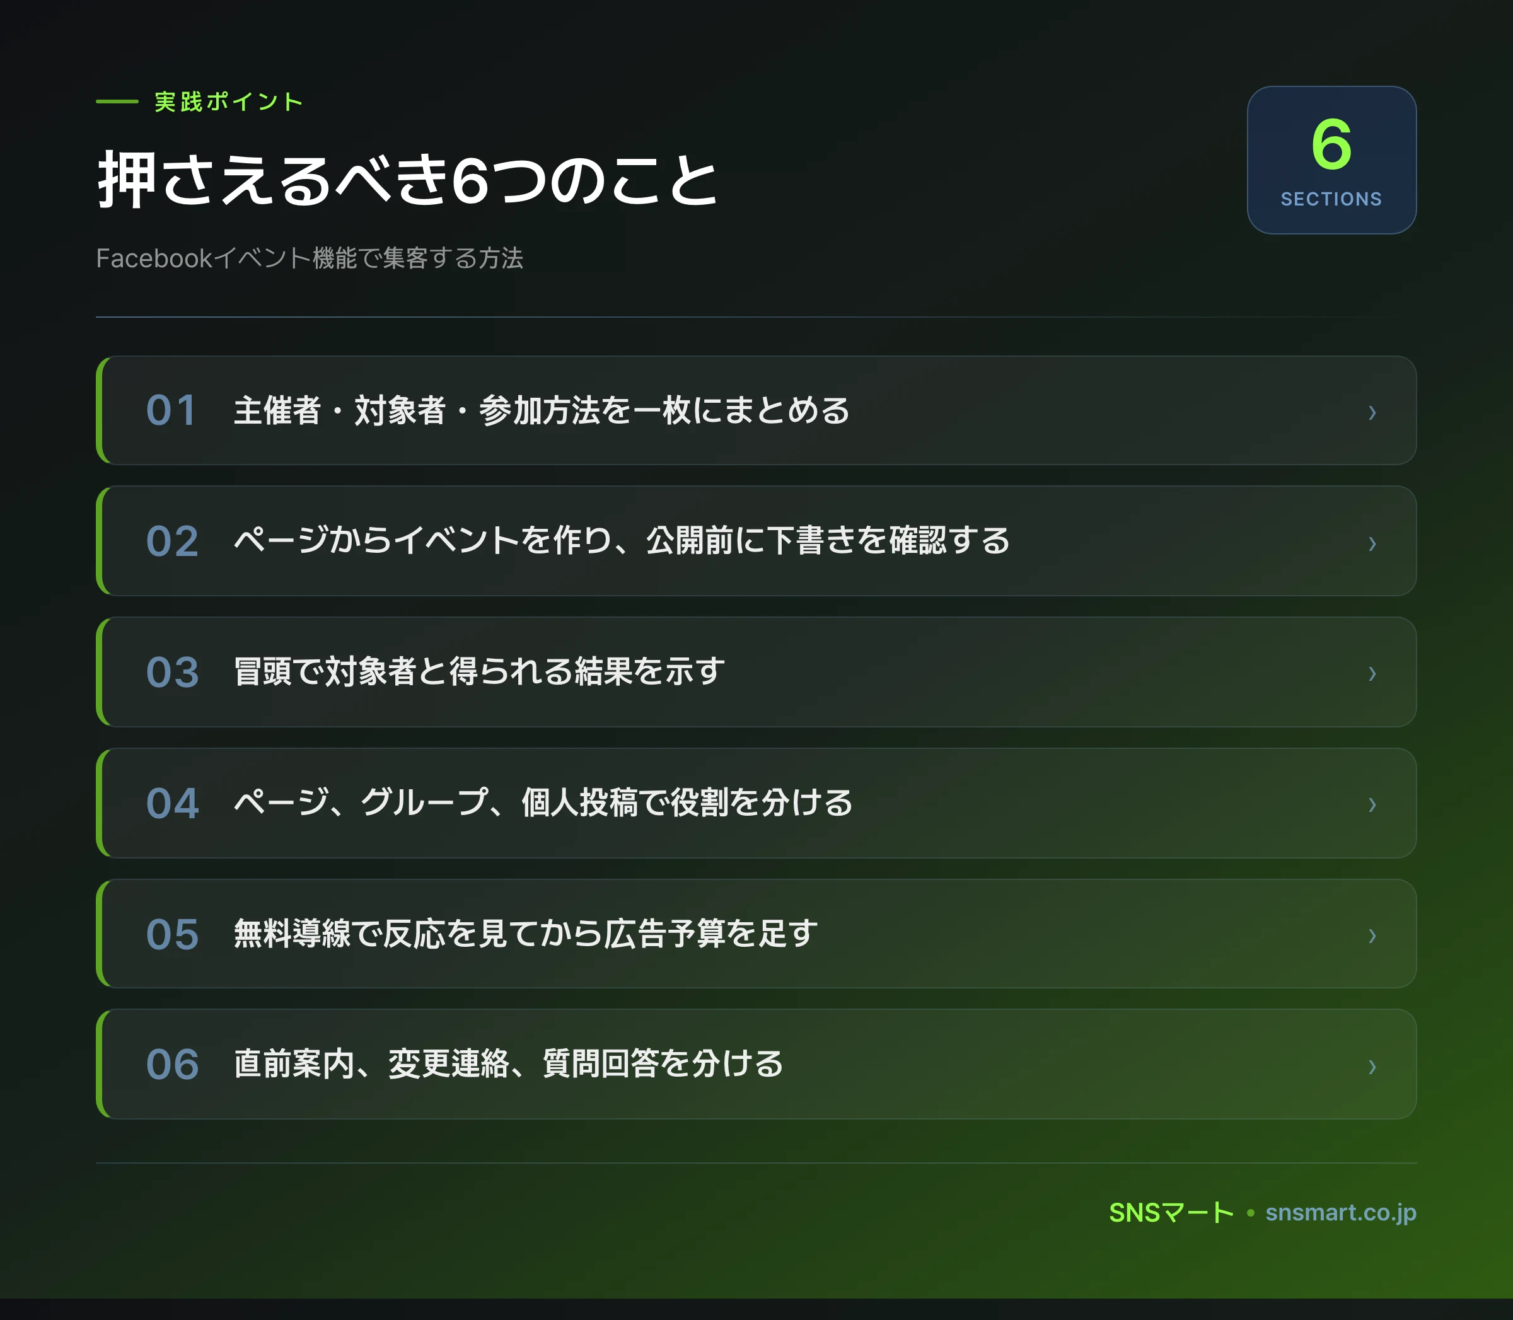Click the number 05 label

pos(172,935)
